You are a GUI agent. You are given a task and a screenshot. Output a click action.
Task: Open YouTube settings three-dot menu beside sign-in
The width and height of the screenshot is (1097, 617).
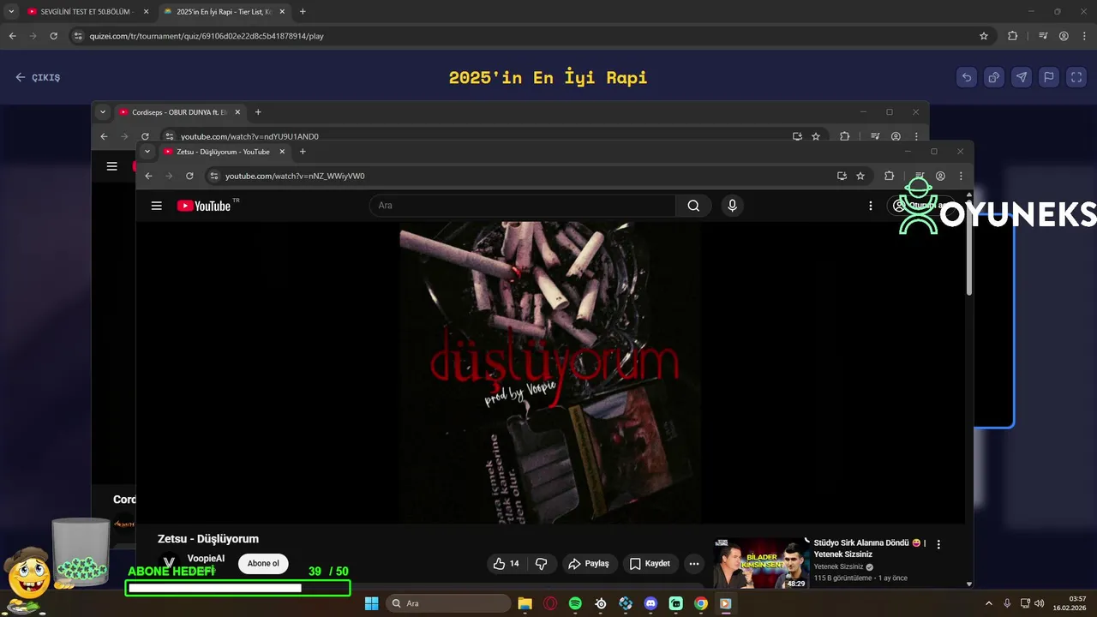click(870, 206)
